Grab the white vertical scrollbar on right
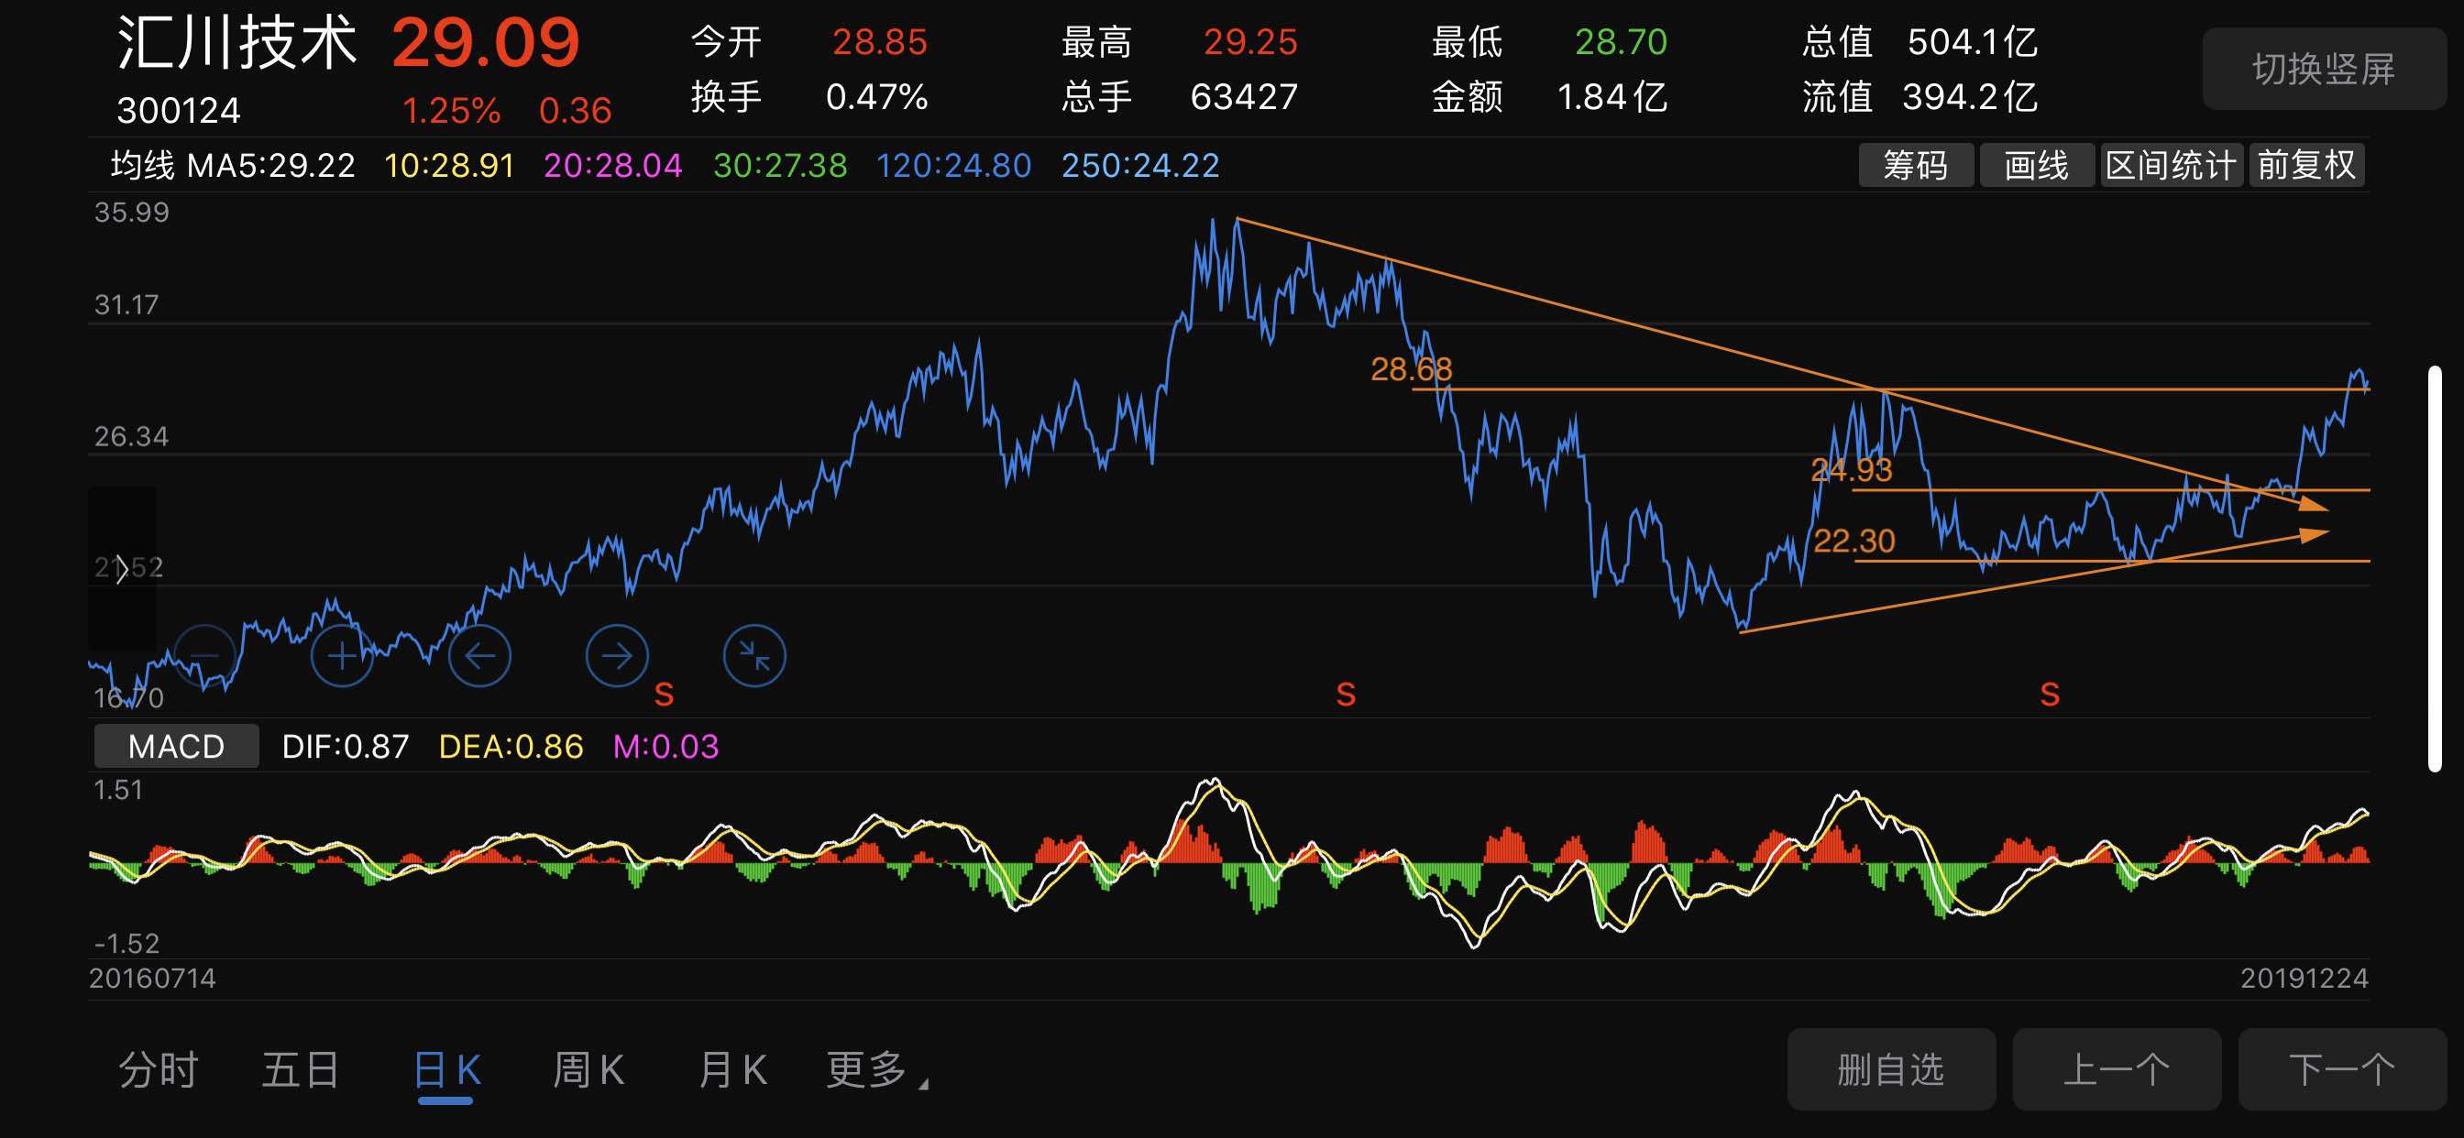This screenshot has width=2464, height=1138. (2436, 568)
